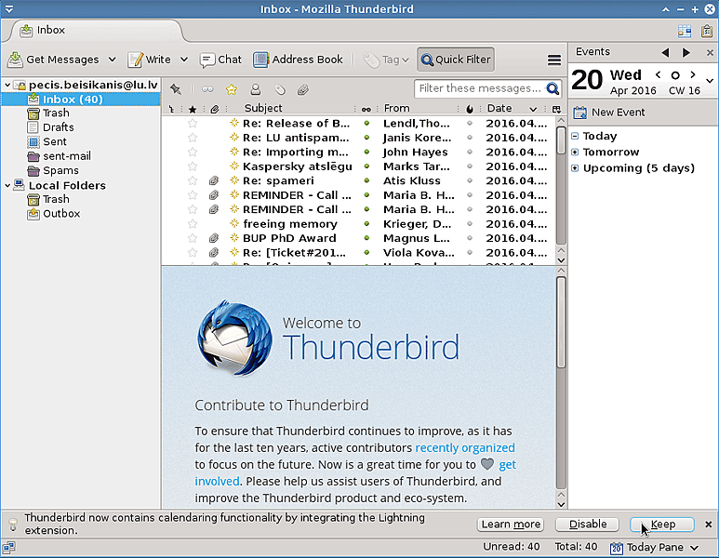Click the Get Messages button
Screen dimensions: 719x558
click(x=53, y=60)
